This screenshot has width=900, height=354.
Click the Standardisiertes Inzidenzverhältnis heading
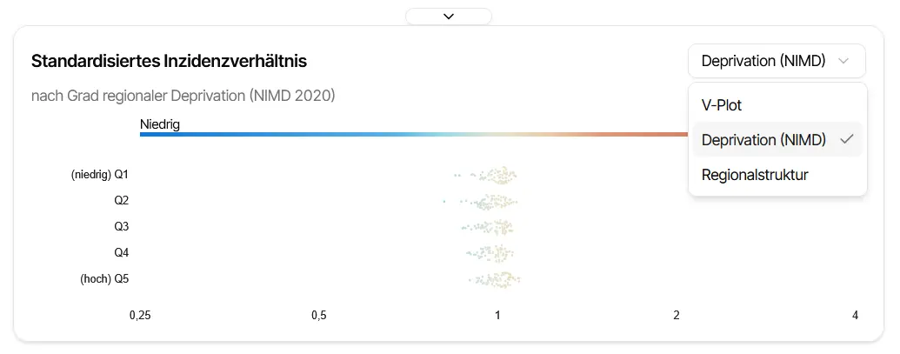point(169,61)
